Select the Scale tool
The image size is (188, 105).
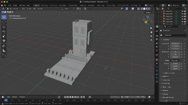[4, 36]
